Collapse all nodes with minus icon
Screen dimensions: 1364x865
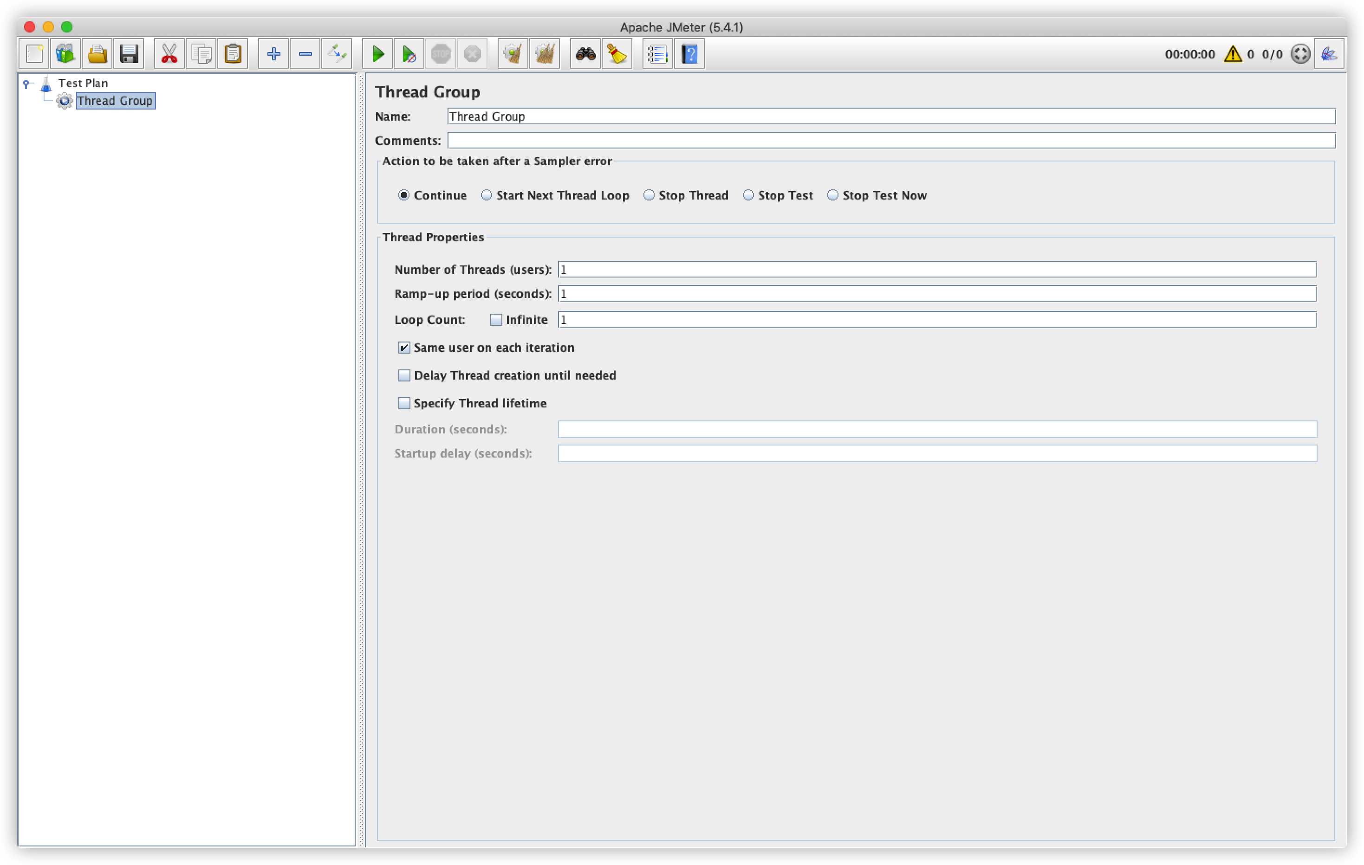(x=305, y=54)
